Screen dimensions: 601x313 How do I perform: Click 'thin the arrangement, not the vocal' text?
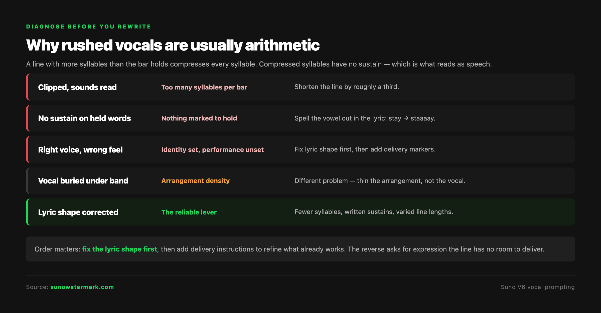pyautogui.click(x=411, y=181)
